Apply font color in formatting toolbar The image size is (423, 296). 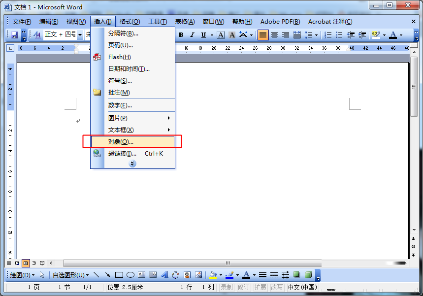[393, 35]
